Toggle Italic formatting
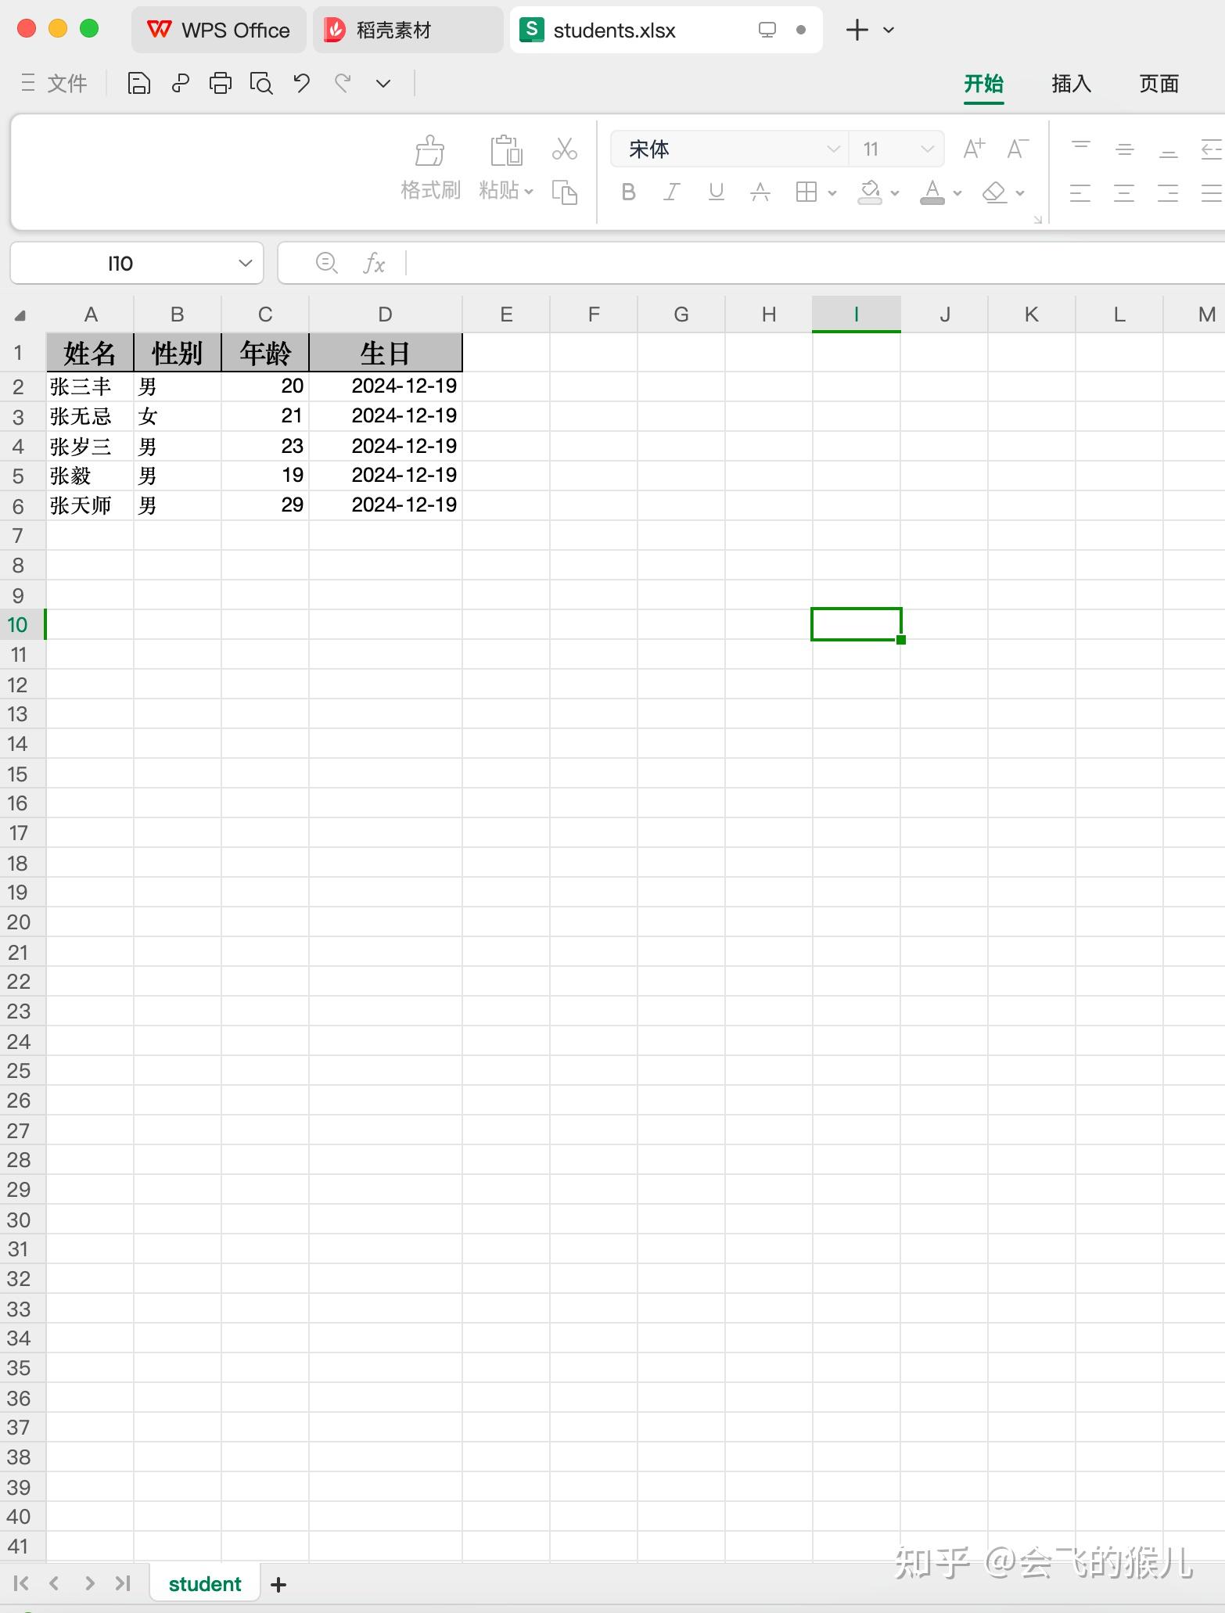 pyautogui.click(x=672, y=192)
